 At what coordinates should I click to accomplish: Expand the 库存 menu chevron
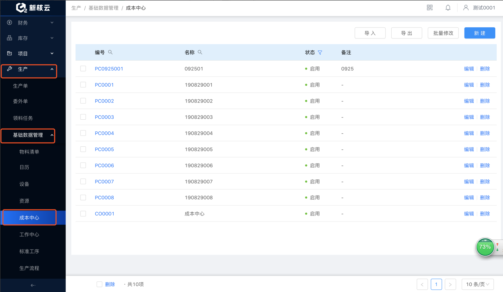tap(52, 38)
